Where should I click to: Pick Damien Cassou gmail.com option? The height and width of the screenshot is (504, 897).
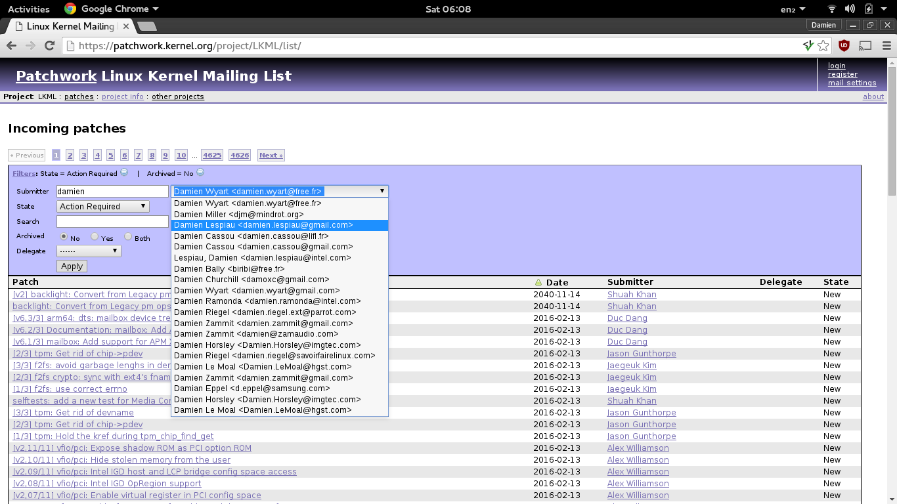(280, 247)
